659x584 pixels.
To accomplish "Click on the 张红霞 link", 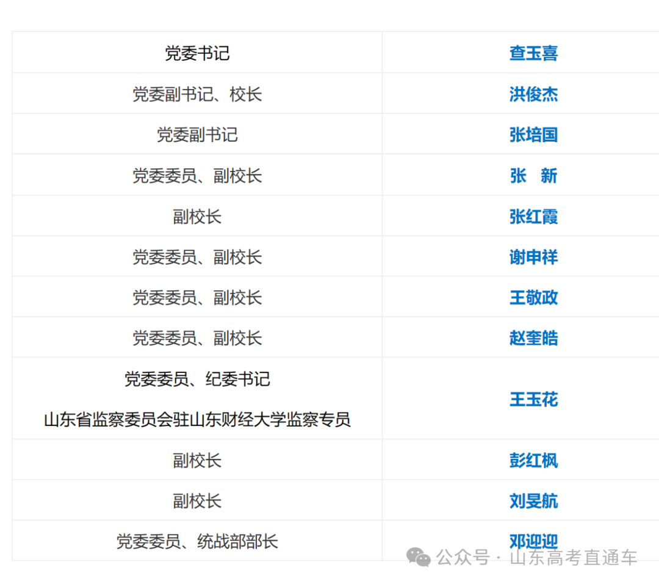I will (x=533, y=217).
